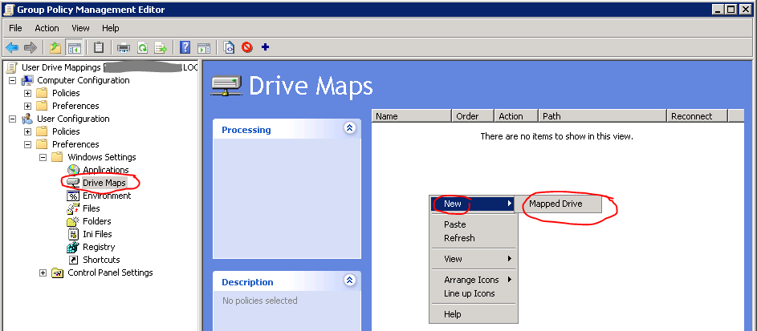Screen dimensions: 757x331
Task: Click the blue Back arrow in toolbar
Action: click(x=12, y=47)
